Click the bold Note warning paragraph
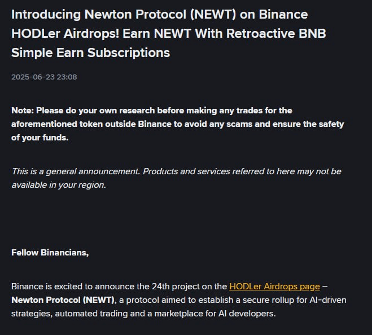The height and width of the screenshot is (335, 372). pos(178,124)
